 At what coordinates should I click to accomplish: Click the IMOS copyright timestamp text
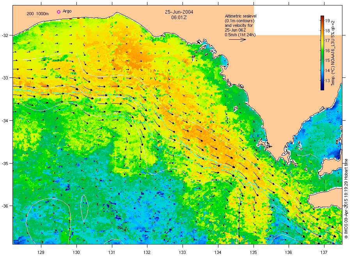pyautogui.click(x=346, y=199)
